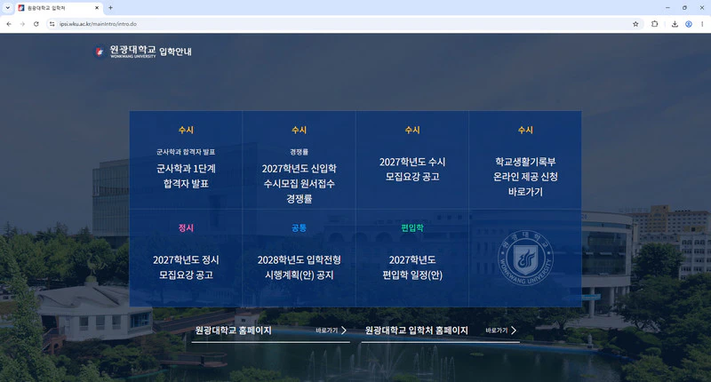Open 2027학년도 편입학 일정(안) card

(412, 259)
